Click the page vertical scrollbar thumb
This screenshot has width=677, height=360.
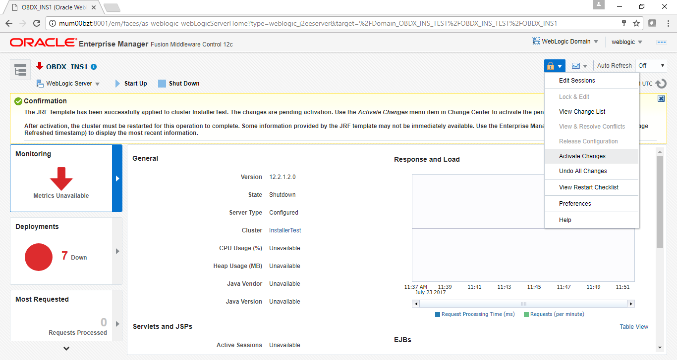click(660, 202)
